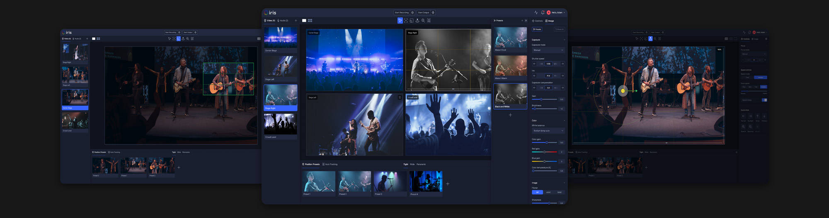
Task: Set Flicker to 50HZ
Action: click(x=560, y=192)
